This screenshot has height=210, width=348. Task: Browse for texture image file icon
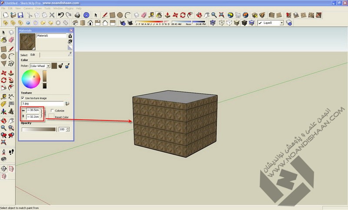pyautogui.click(x=67, y=103)
